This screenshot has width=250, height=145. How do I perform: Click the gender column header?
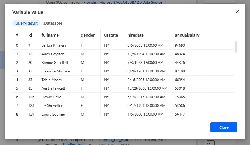pyautogui.click(x=88, y=35)
